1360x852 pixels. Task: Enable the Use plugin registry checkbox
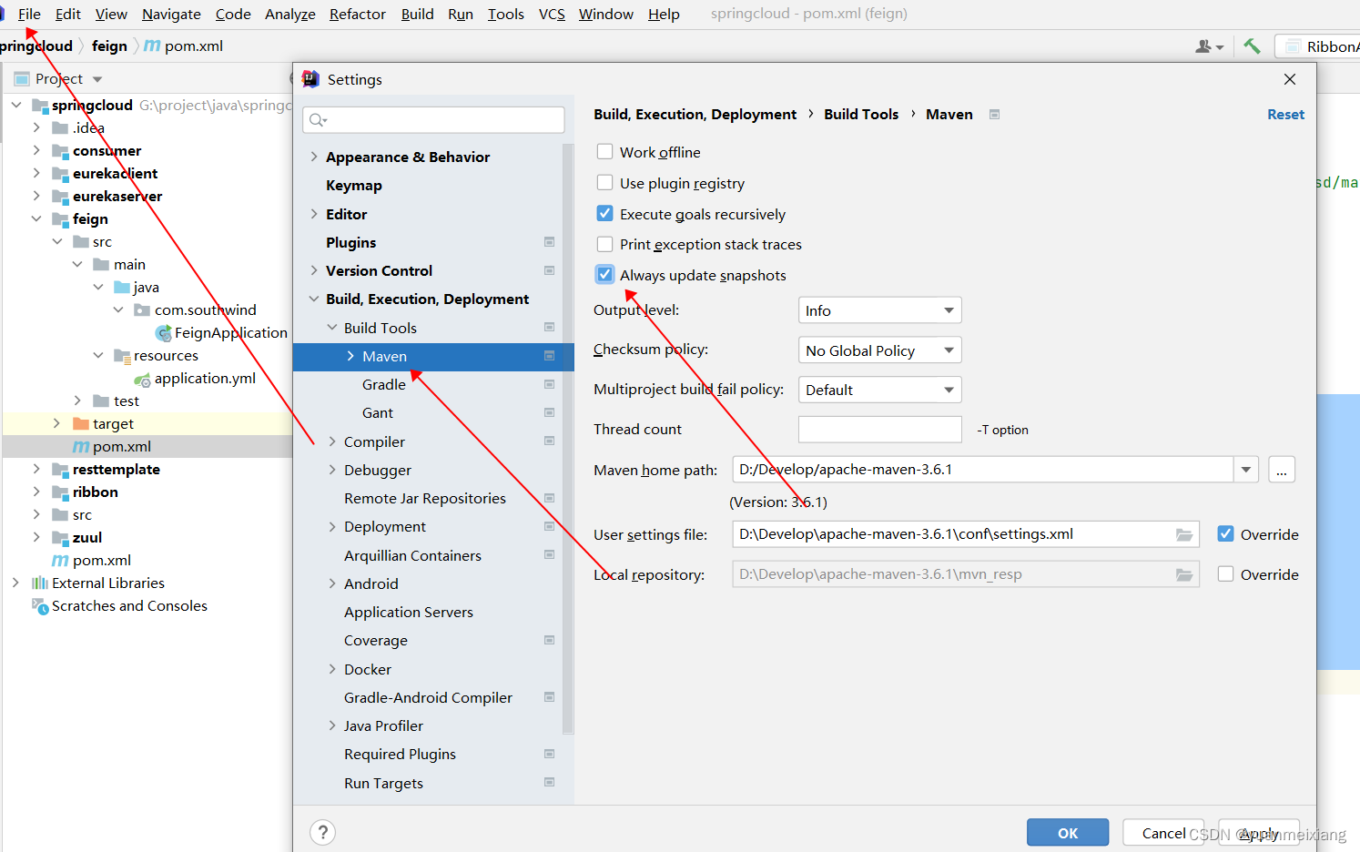604,182
